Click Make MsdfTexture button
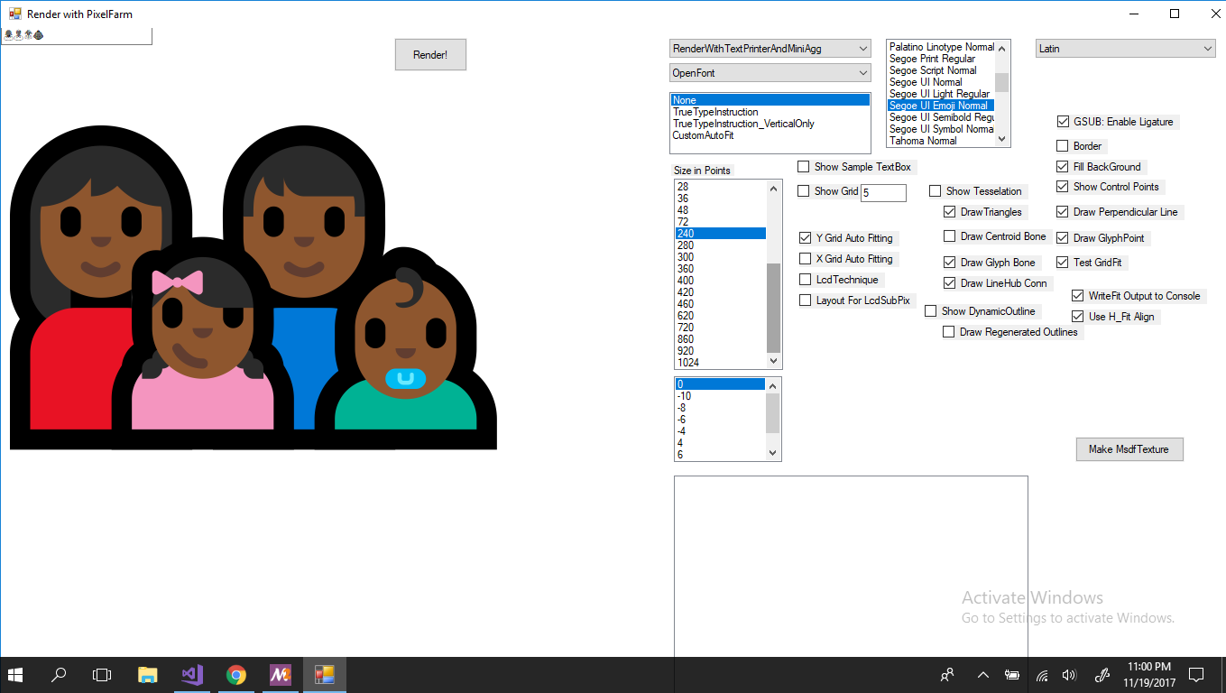This screenshot has height=693, width=1226. point(1129,449)
